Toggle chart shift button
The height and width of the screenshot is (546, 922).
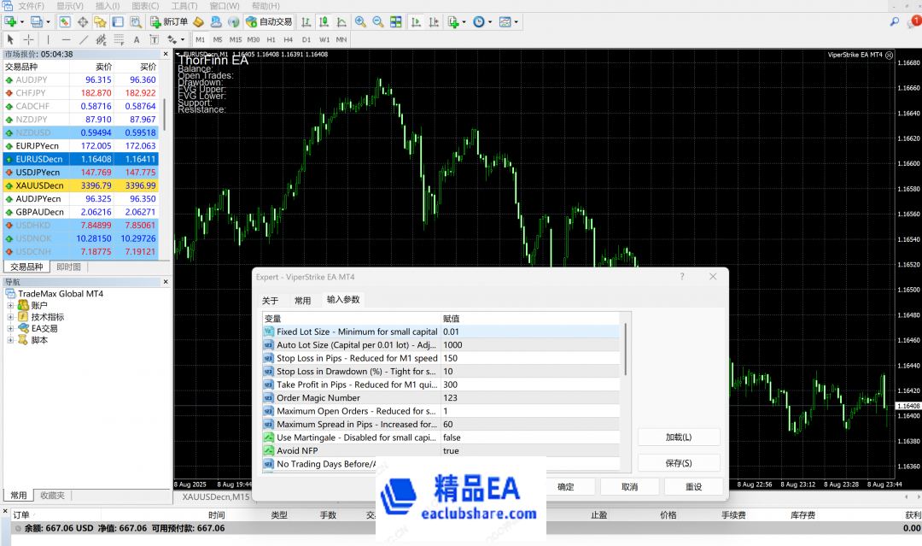coord(434,21)
